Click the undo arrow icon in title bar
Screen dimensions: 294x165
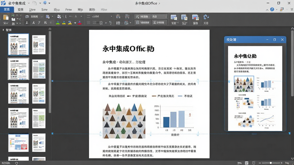tap(34, 3)
